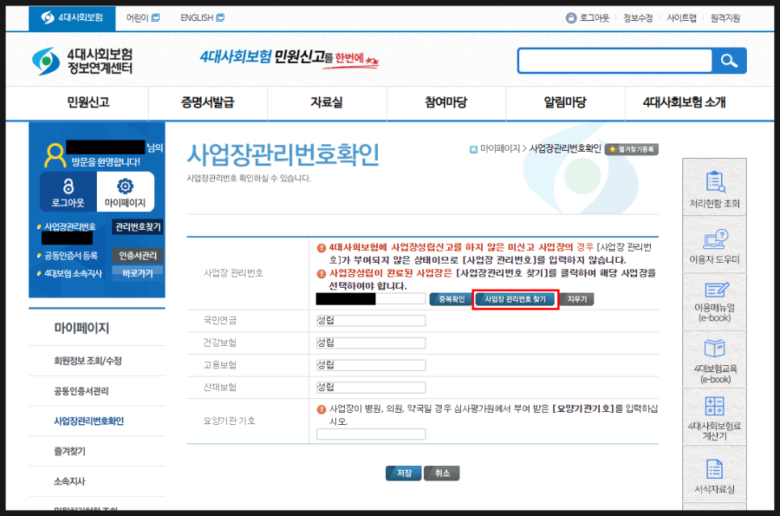Click the 4대사회보험 민원신고 banner
This screenshot has height=516, width=780.
290,59
